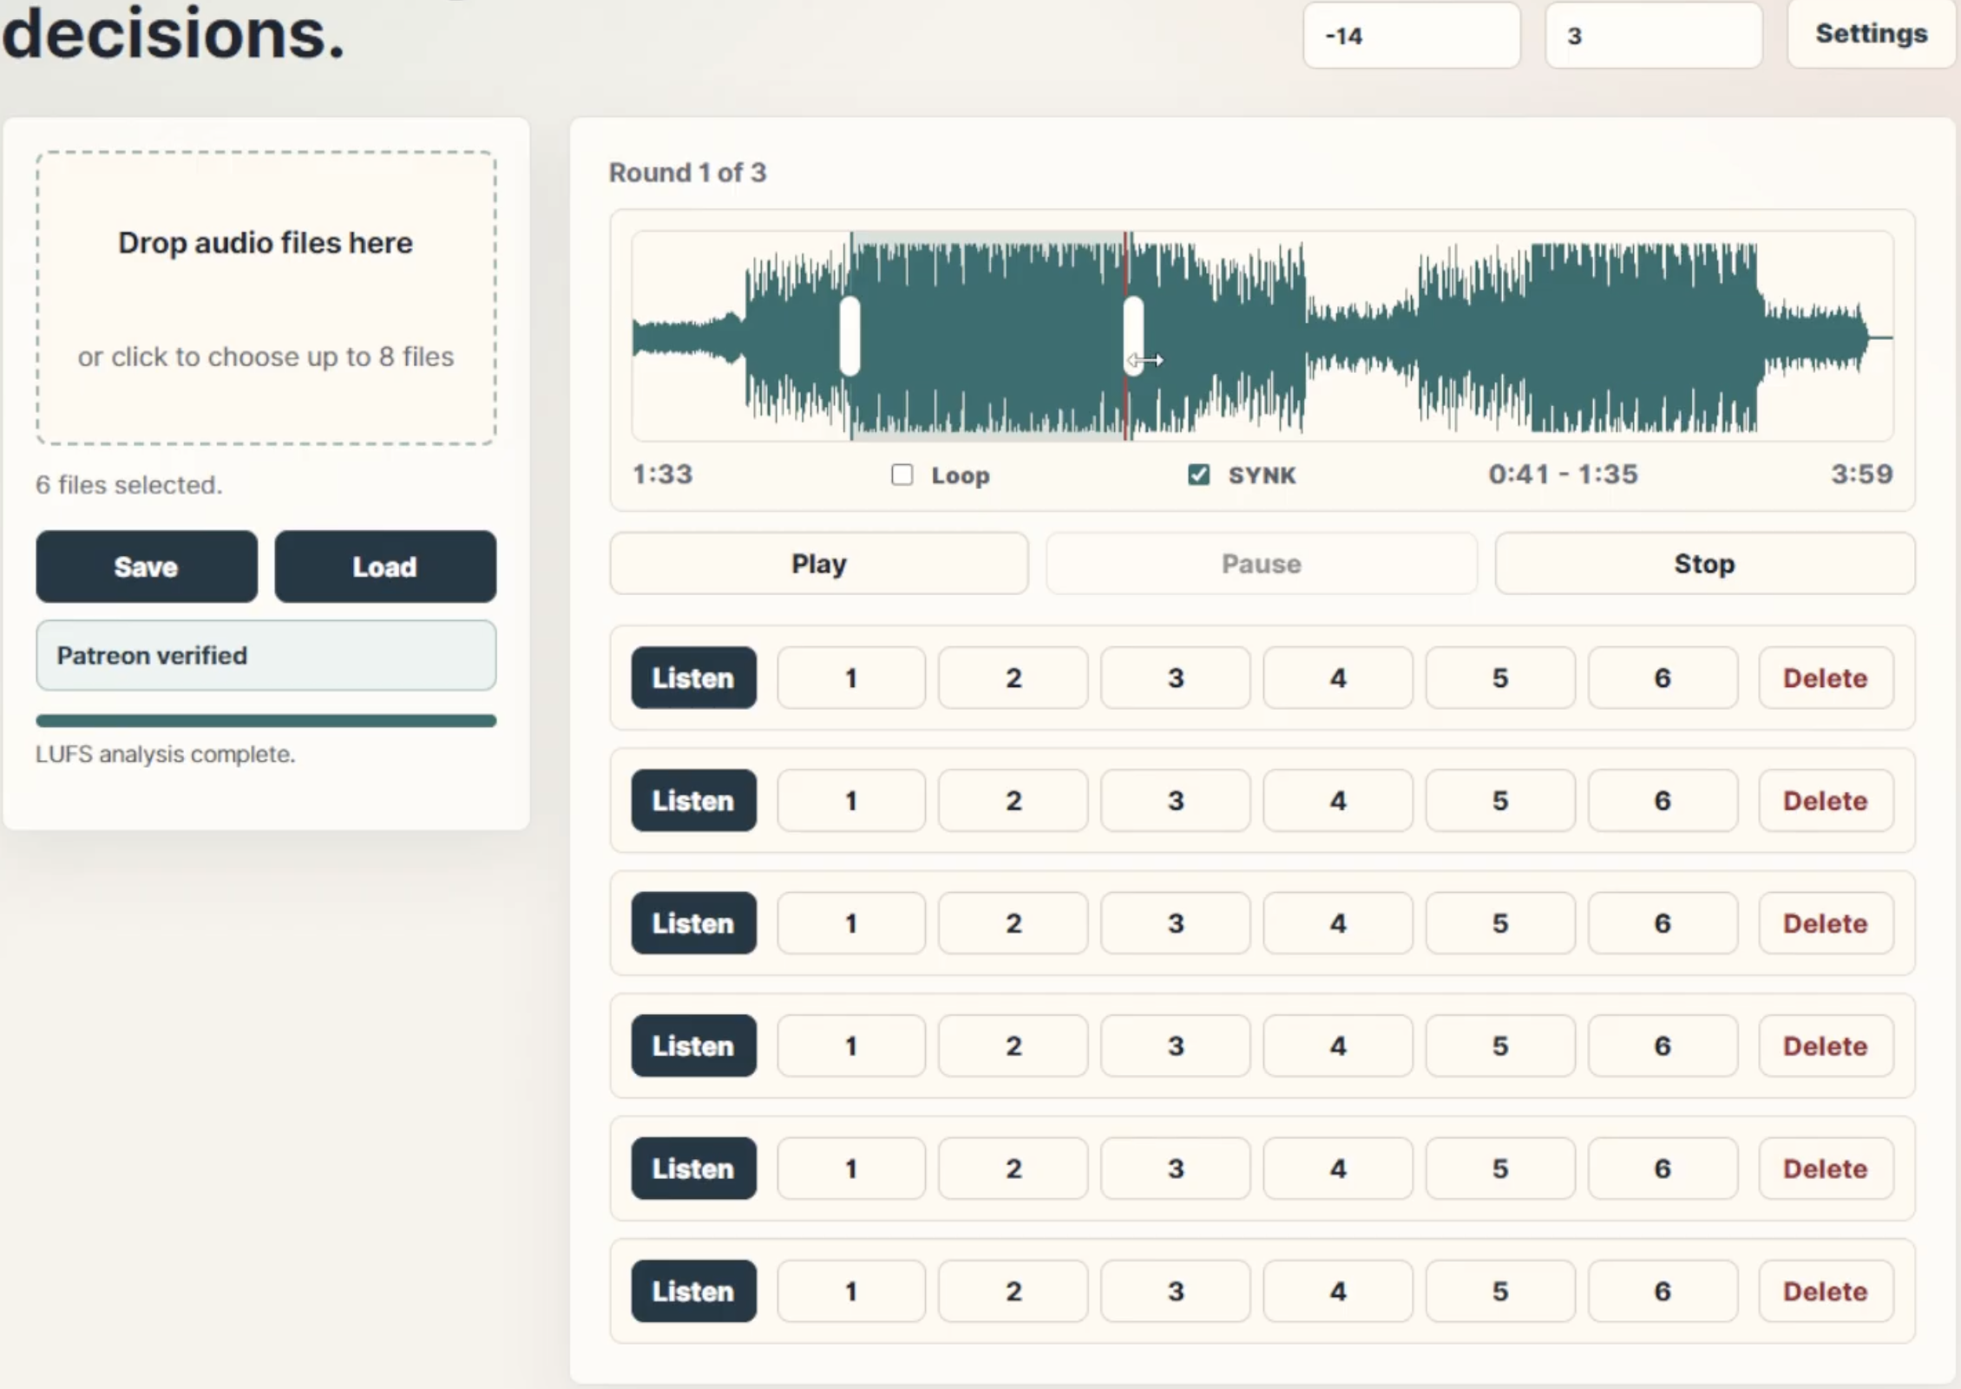Image resolution: width=1961 pixels, height=1389 pixels.
Task: Grab the left selection handle on waveform
Action: (x=850, y=336)
